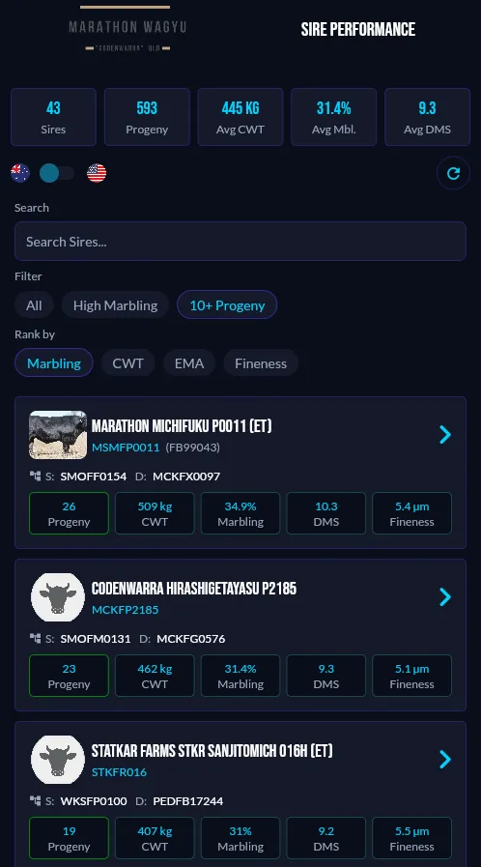Click the 5.1 µm Fineness stat
Viewport: 481px width, 867px height.
tap(412, 677)
